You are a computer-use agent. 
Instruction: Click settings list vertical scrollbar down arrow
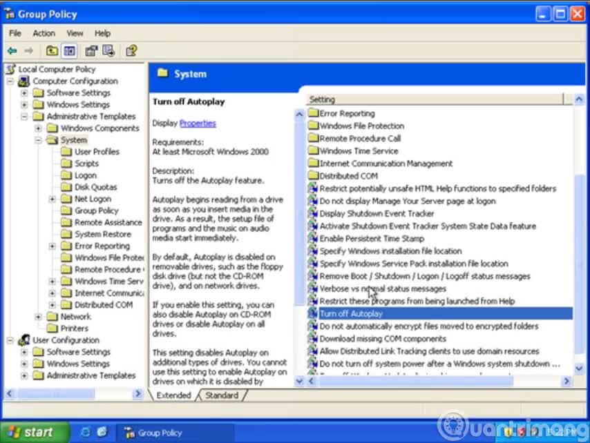[579, 369]
